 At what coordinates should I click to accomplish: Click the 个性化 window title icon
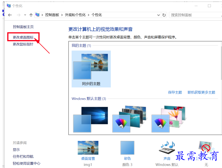point(9,6)
